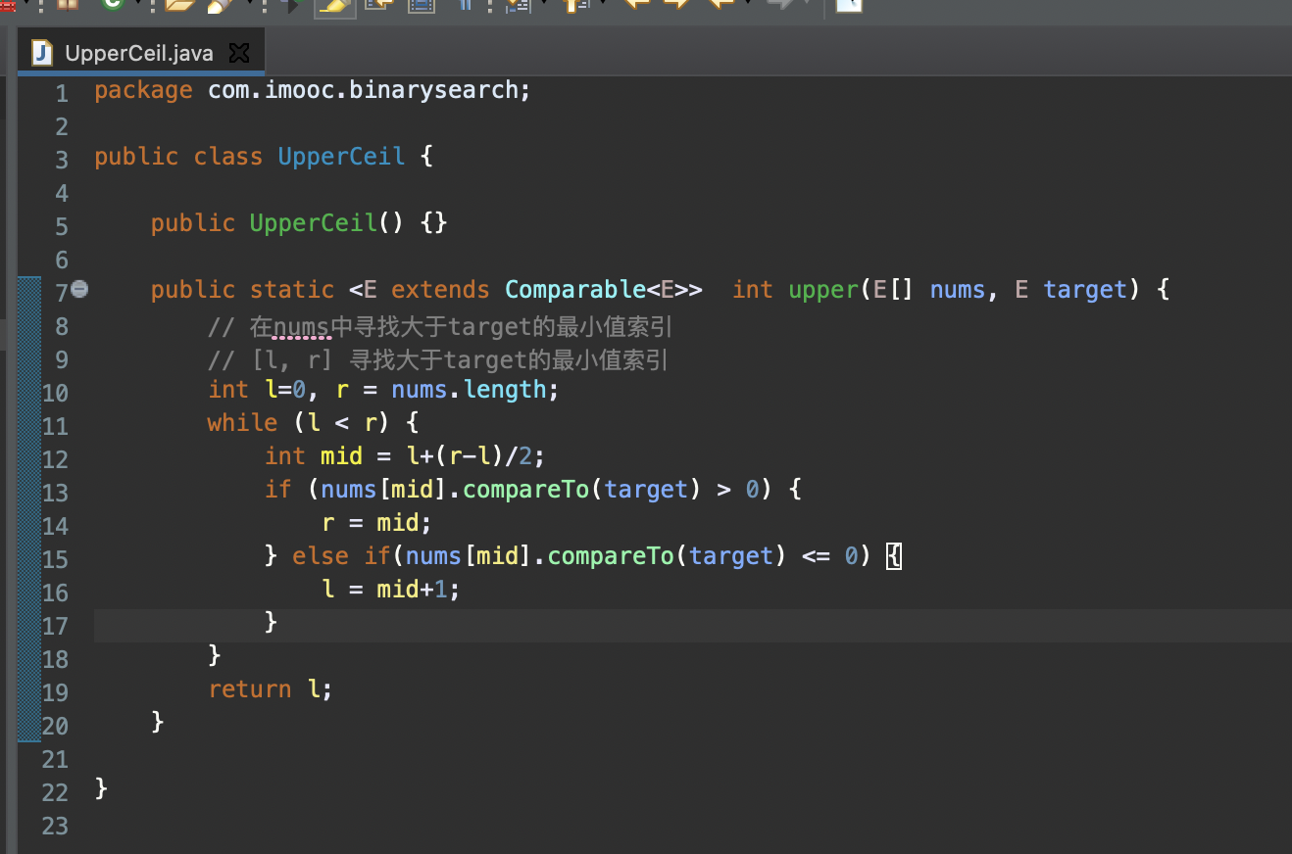The width and height of the screenshot is (1292, 854).
Task: Click compareTo on line 13
Action: (x=525, y=490)
